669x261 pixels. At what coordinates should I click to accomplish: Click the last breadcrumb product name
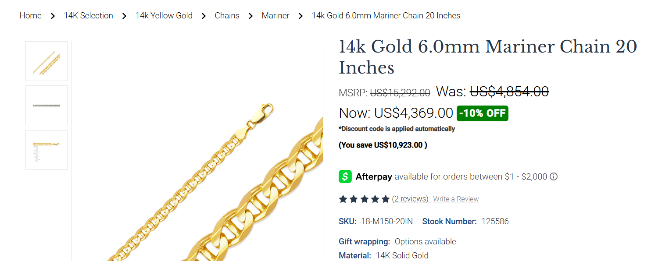(386, 16)
